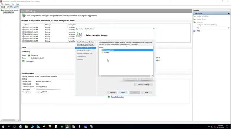Open the File menu

coord(2,4)
